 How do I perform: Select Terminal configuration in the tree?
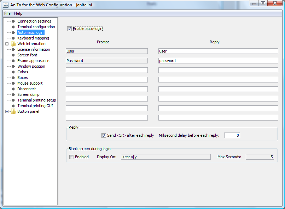pos(36,27)
